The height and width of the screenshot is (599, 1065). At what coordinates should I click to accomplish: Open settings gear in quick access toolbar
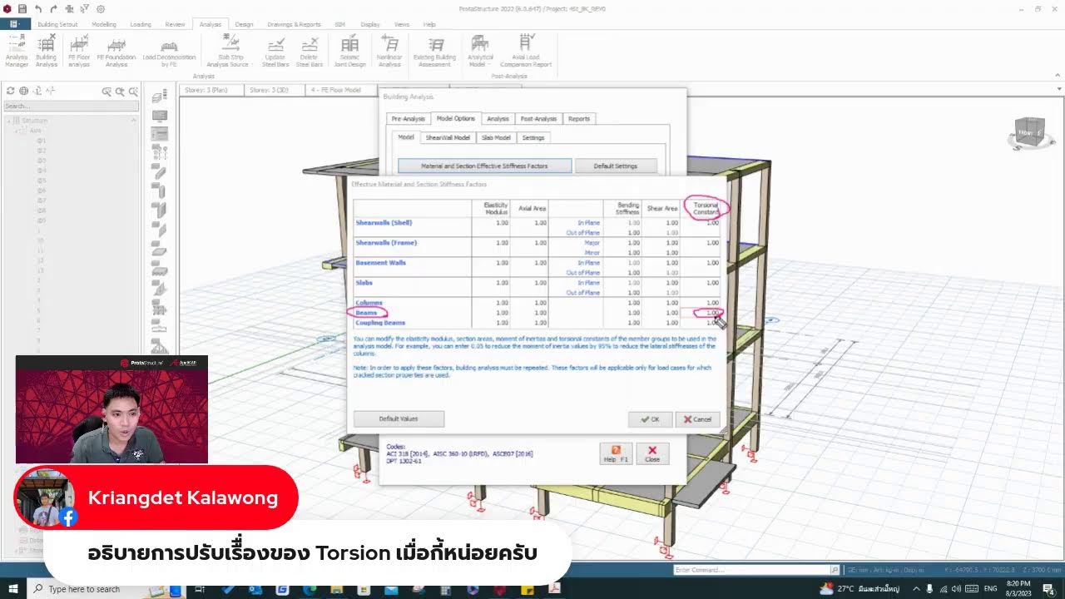[x=101, y=8]
